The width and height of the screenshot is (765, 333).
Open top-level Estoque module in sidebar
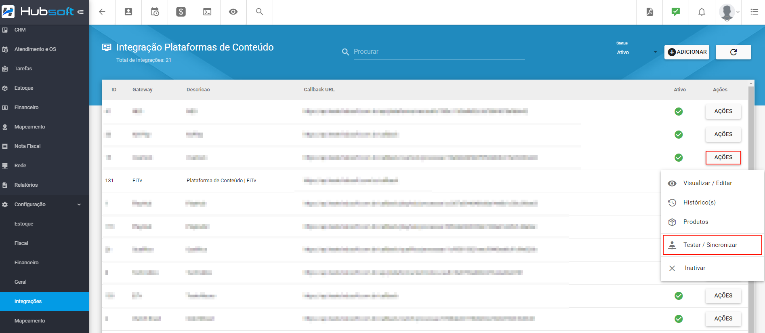[x=44, y=88]
